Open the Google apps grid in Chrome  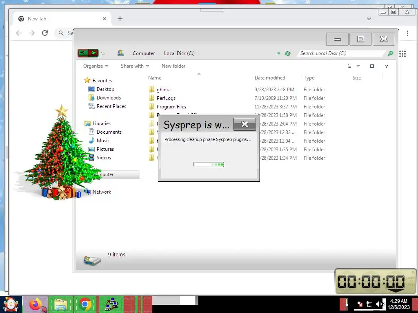[402, 53]
